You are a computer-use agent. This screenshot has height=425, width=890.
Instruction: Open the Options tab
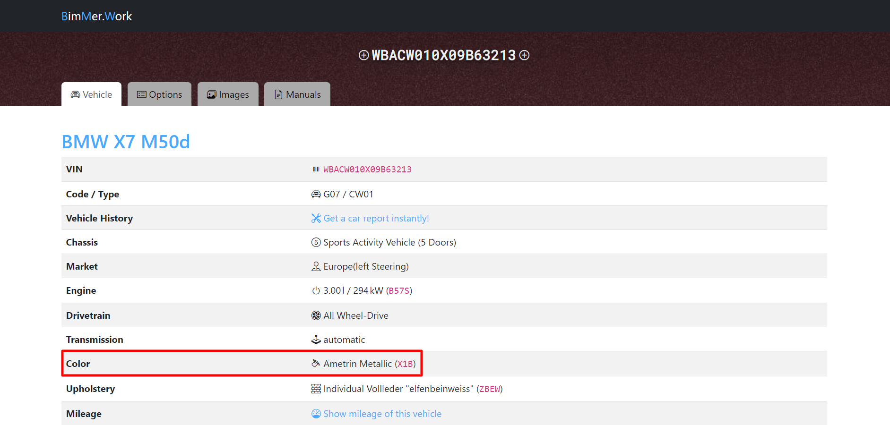(159, 94)
